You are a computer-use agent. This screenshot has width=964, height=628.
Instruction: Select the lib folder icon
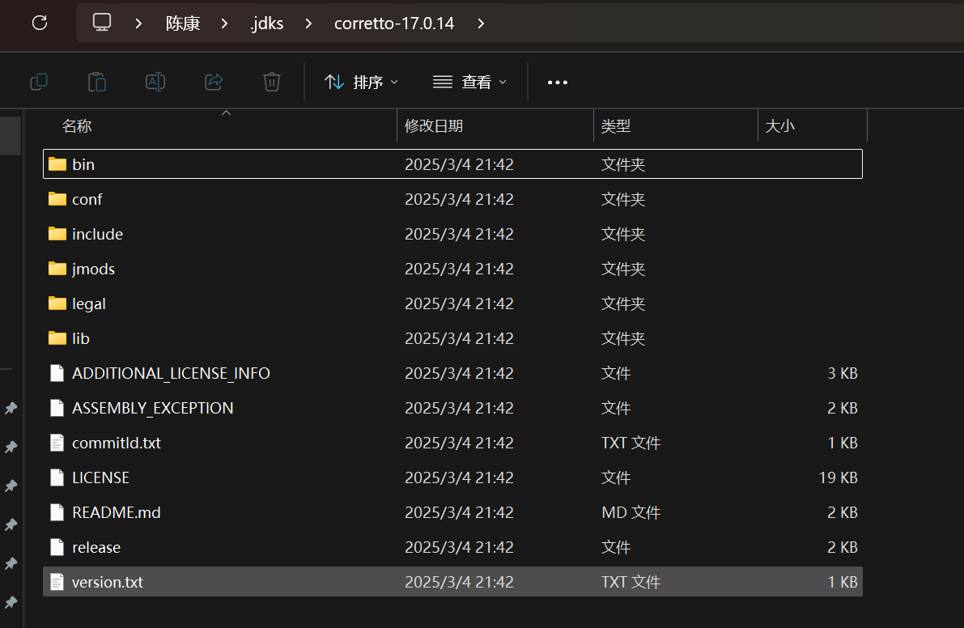[x=57, y=338]
